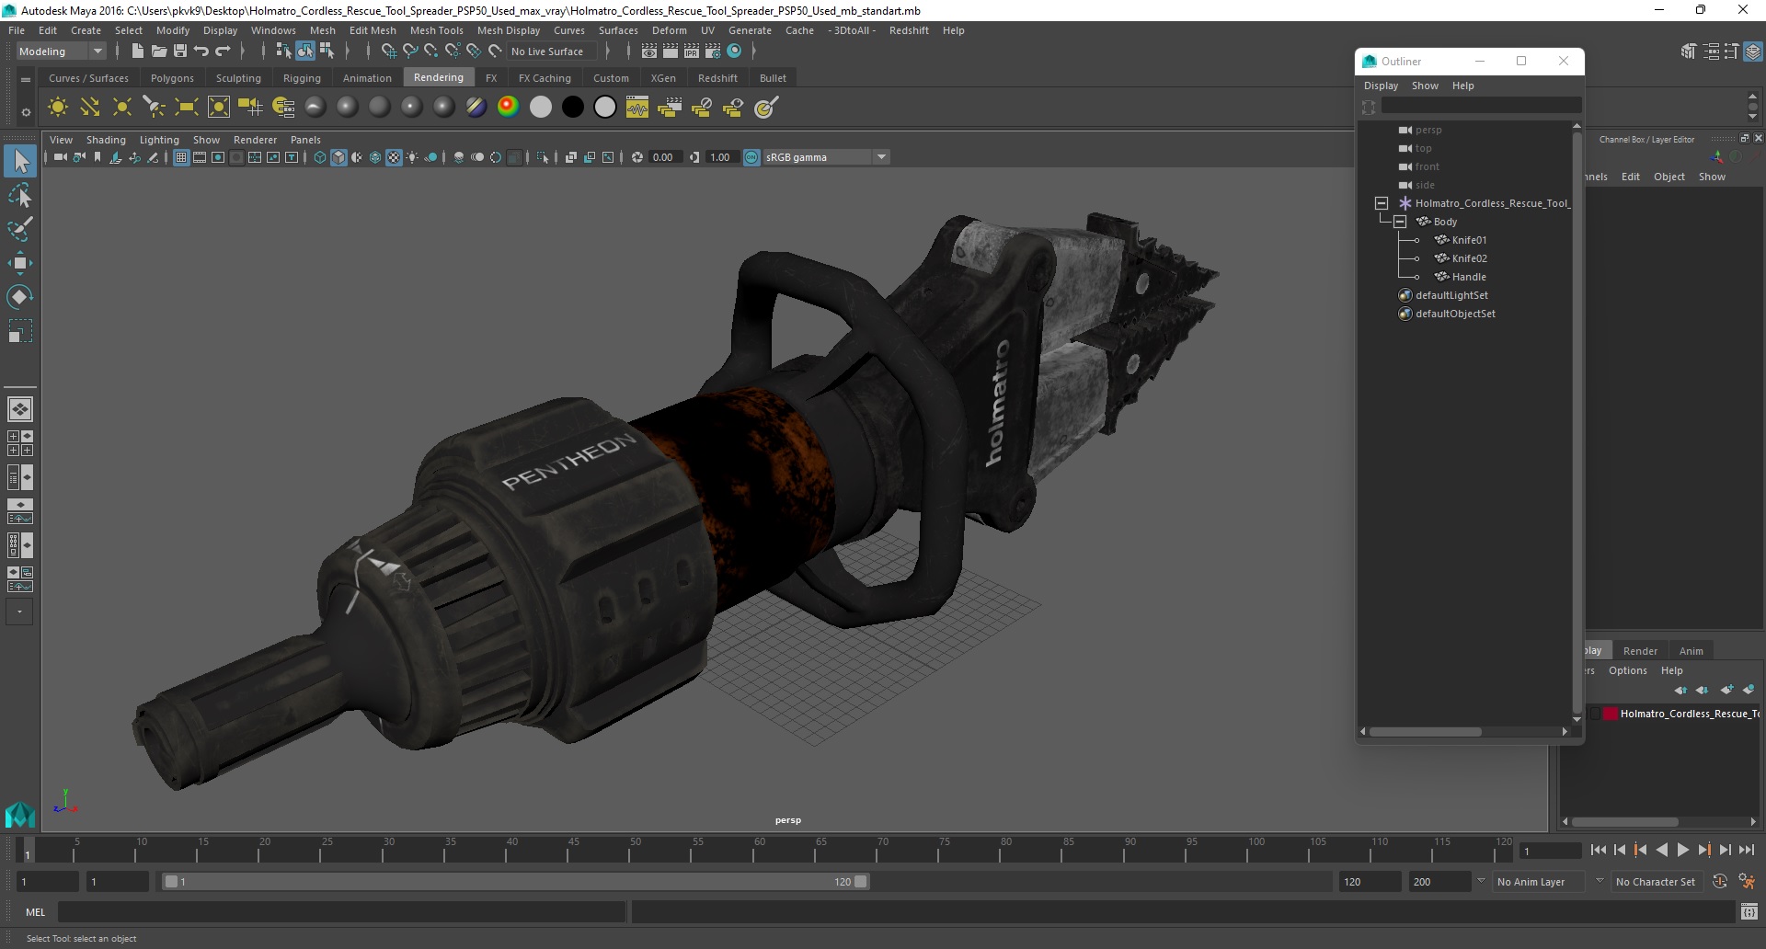Switch to the Polygons shelf tab
1766x949 pixels.
tap(172, 78)
